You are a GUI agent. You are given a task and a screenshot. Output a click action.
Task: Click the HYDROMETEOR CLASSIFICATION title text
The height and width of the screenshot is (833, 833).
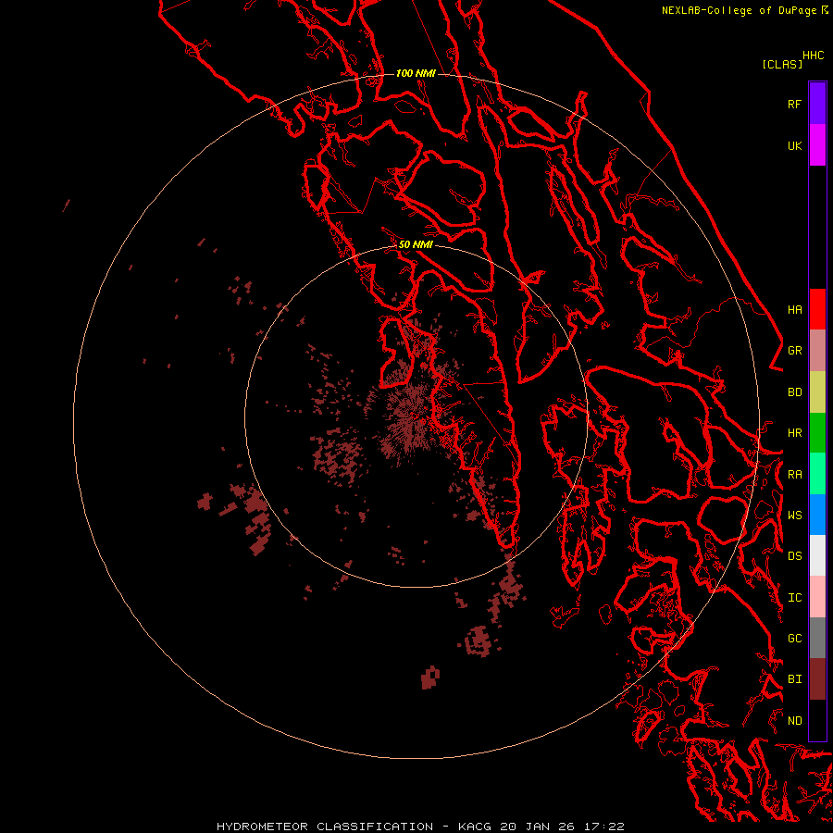[325, 827]
